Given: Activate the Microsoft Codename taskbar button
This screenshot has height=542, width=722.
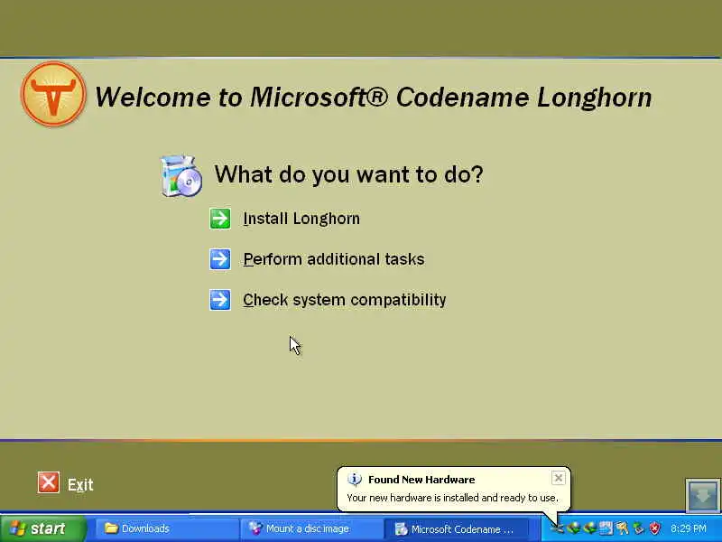Looking at the screenshot, I should coord(456,529).
